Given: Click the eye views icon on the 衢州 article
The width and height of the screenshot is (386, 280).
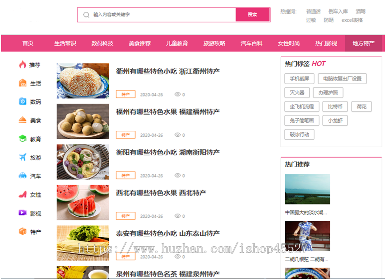Looking at the screenshot, I should [178, 94].
